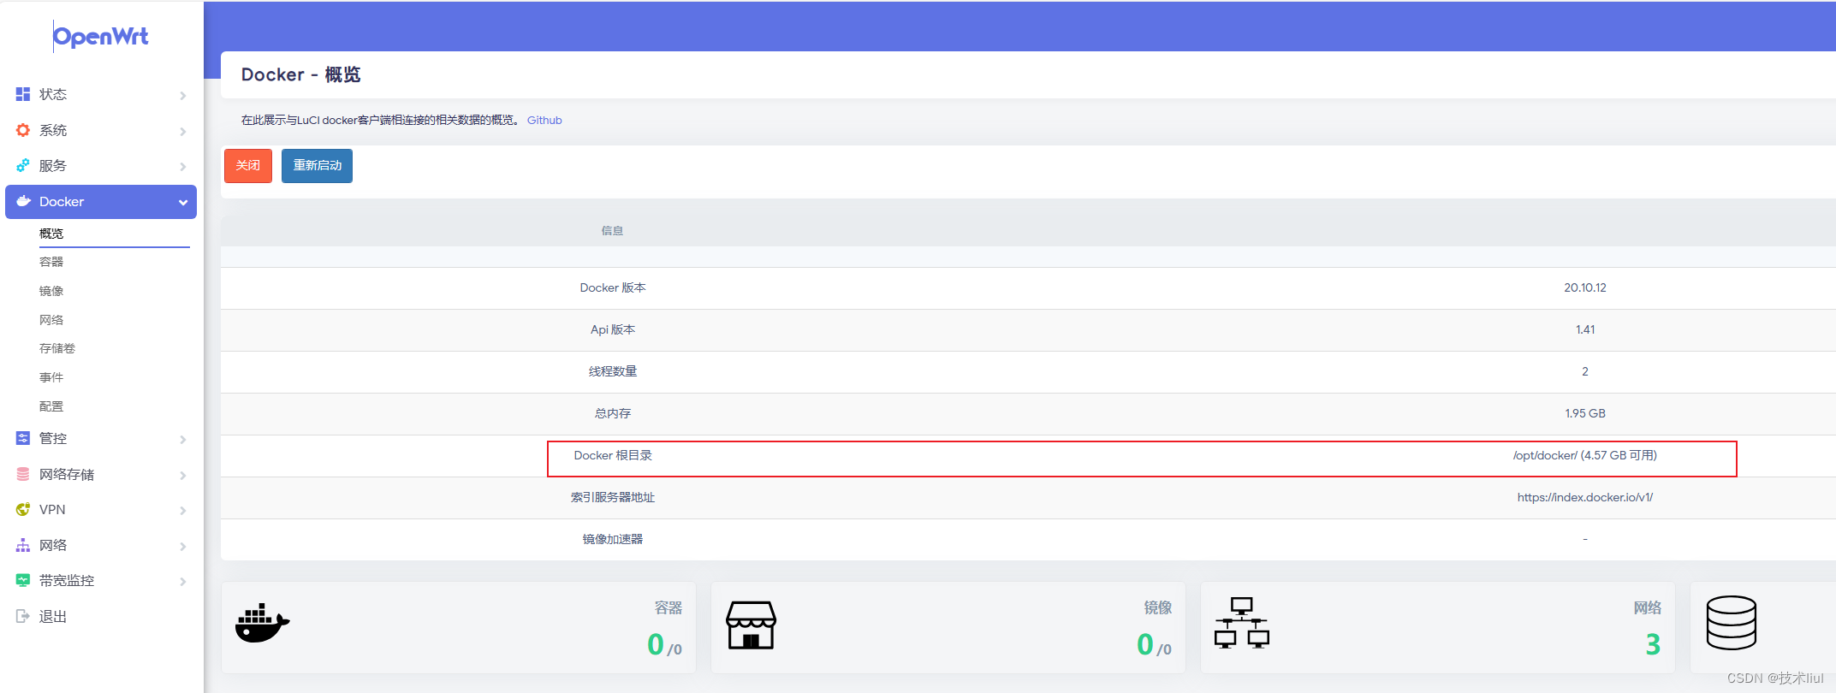Click the Docker whale icon in sidebar
The height and width of the screenshot is (693, 1836).
point(24,201)
